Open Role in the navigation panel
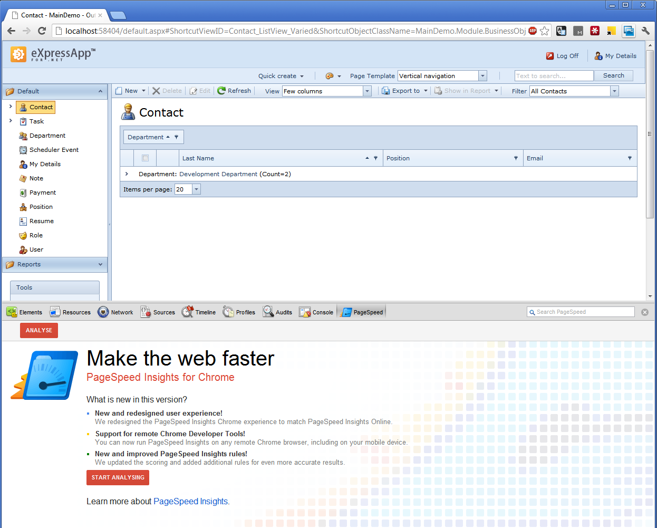 coord(31,235)
